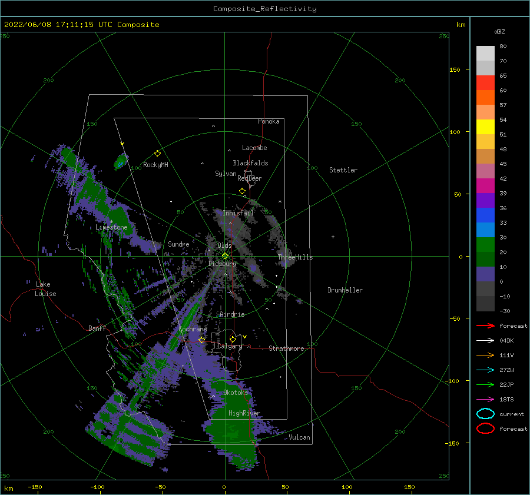Click the white asterisk marker above Limestone
Screen dimensions: 530x495
pyautogui.click(x=111, y=222)
